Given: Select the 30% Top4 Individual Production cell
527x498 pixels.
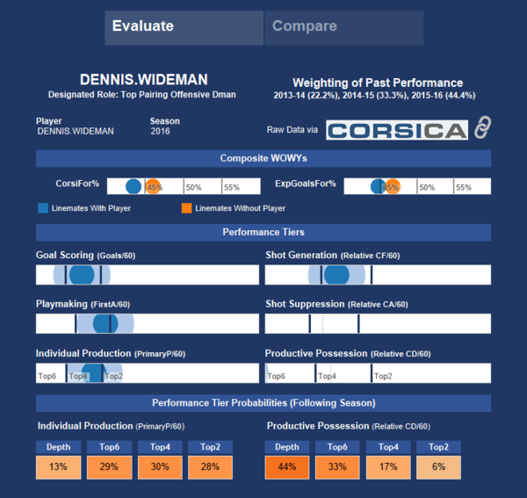Looking at the screenshot, I should pos(161,466).
